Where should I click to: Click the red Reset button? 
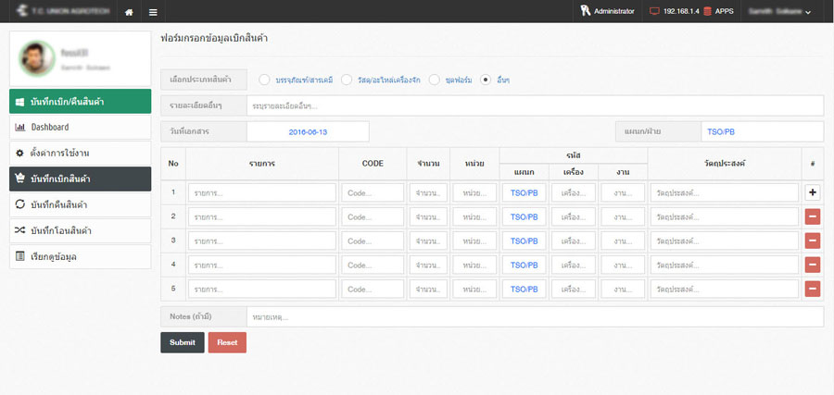pos(227,342)
